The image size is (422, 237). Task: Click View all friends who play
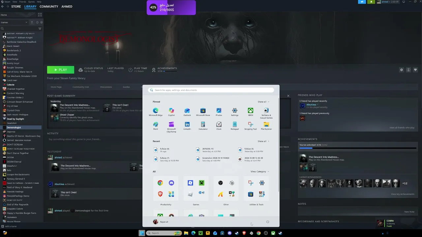tap(402, 128)
